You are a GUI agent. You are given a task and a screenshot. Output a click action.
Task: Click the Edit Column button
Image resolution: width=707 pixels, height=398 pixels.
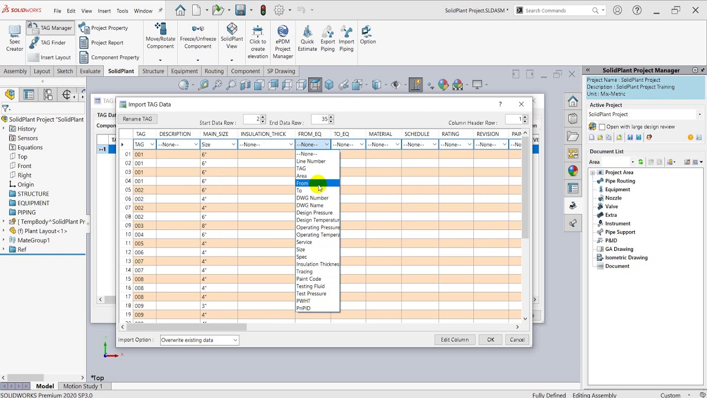pyautogui.click(x=455, y=340)
